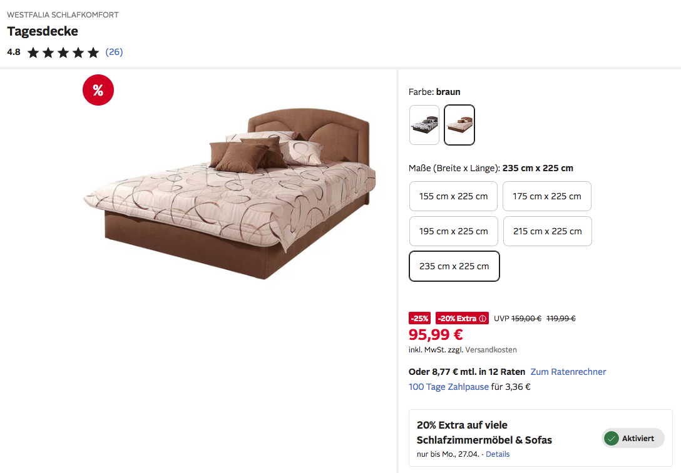Open the 100 Tage Zahlpause link
Image resolution: width=681 pixels, height=473 pixels.
449,387
